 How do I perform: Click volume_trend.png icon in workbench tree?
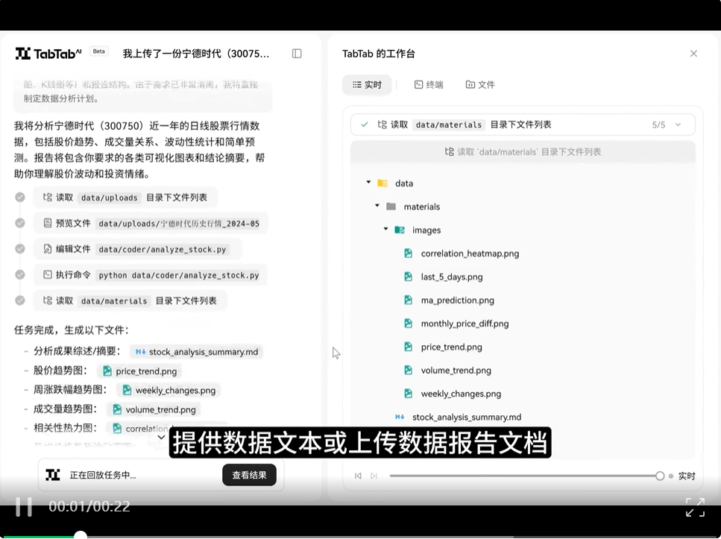409,370
